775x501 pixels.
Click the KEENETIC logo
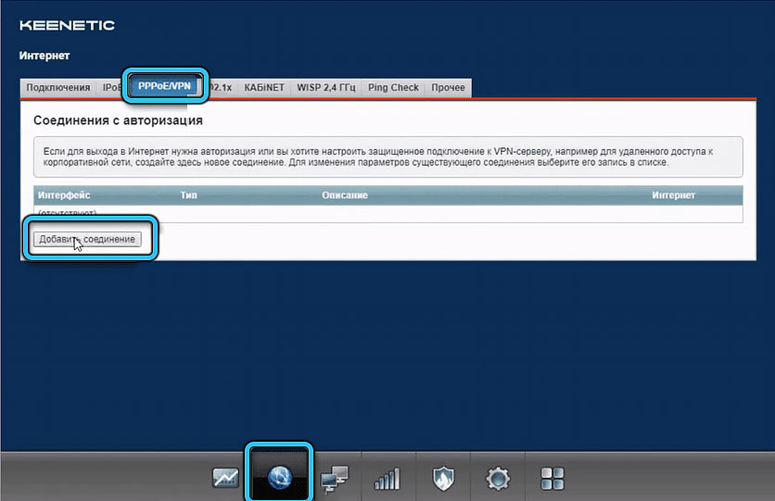point(67,25)
